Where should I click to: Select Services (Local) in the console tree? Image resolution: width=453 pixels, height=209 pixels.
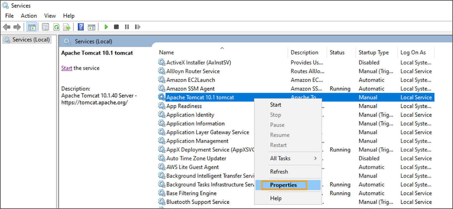[31, 40]
